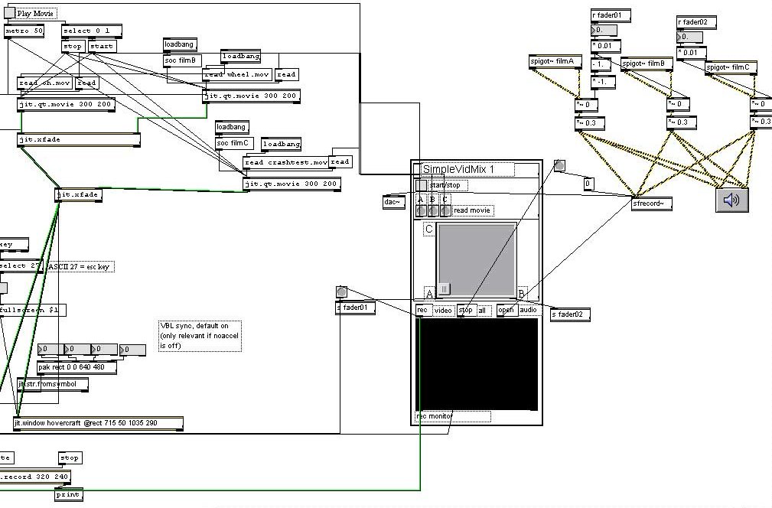Click the speaker audio output icon

coord(732,200)
